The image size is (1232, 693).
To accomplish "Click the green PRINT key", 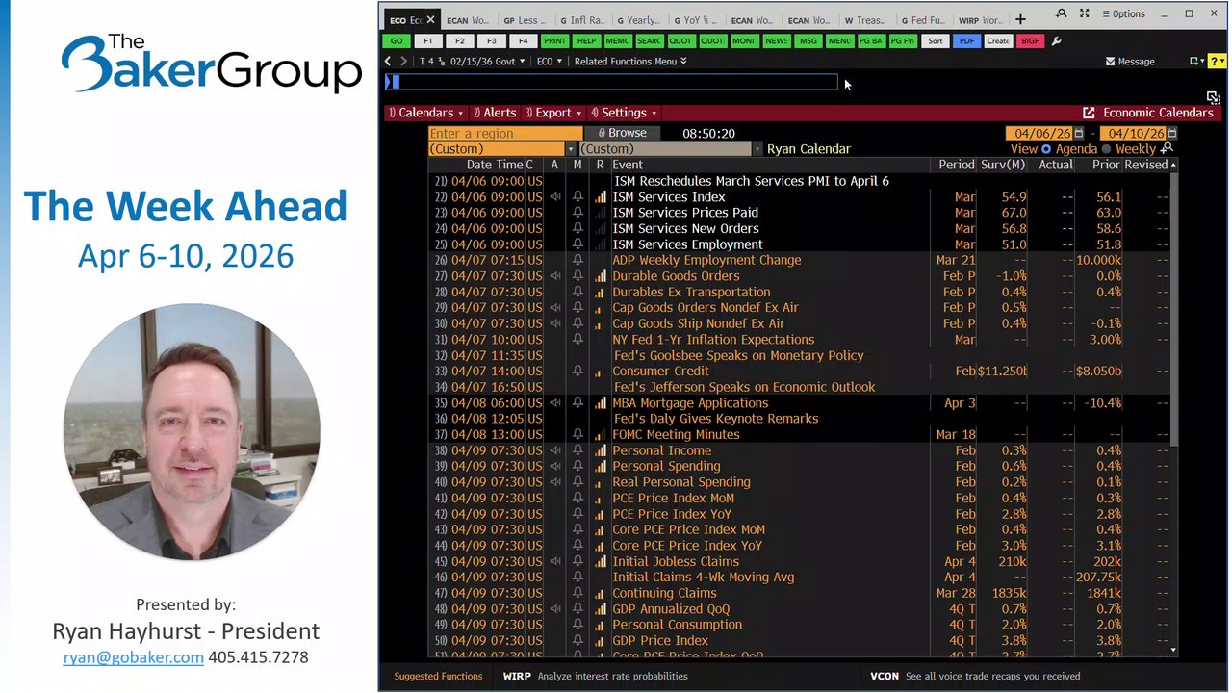I will [554, 41].
